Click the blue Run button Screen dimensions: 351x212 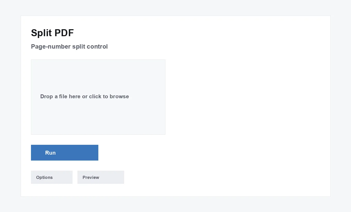[x=65, y=153]
